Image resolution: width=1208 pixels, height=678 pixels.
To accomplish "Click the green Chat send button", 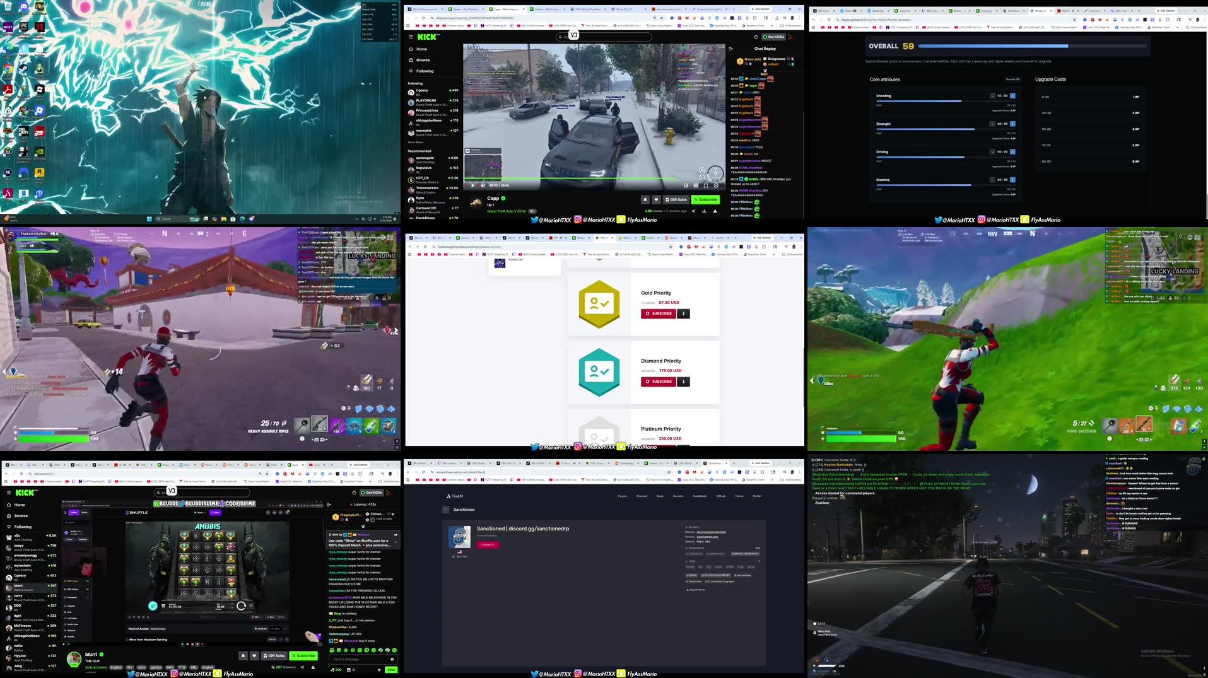I will point(391,670).
